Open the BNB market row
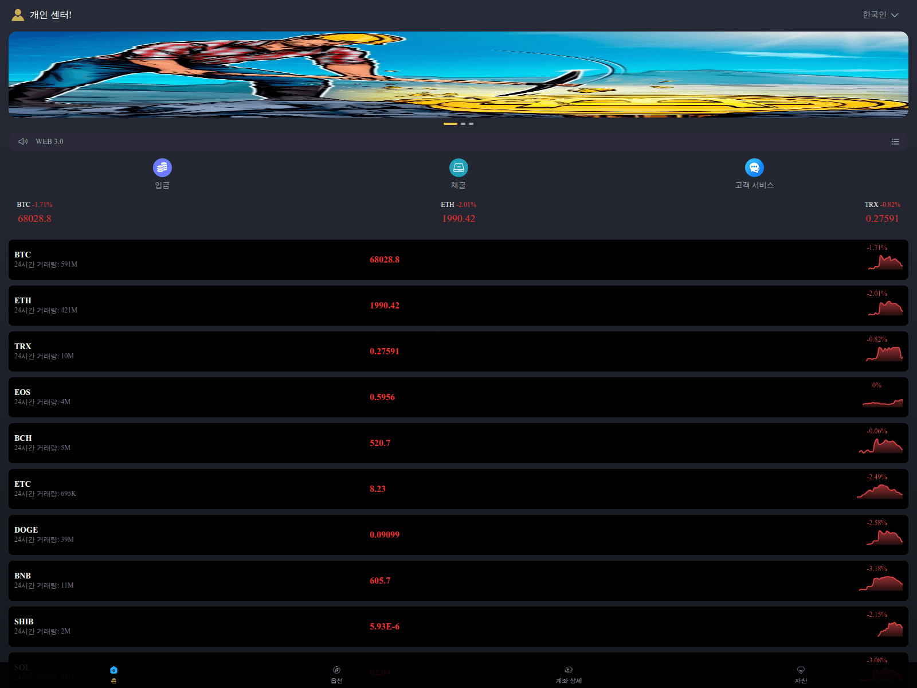 click(x=458, y=581)
